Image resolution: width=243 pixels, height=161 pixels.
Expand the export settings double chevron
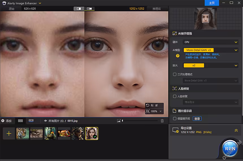[236, 130]
